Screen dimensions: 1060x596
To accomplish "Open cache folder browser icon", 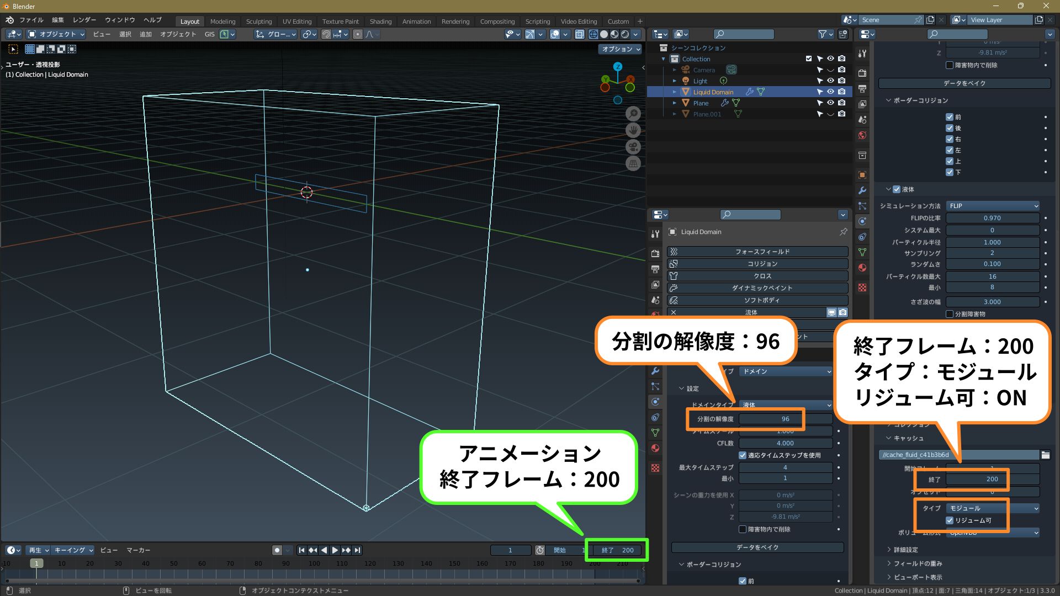I will (x=1045, y=455).
